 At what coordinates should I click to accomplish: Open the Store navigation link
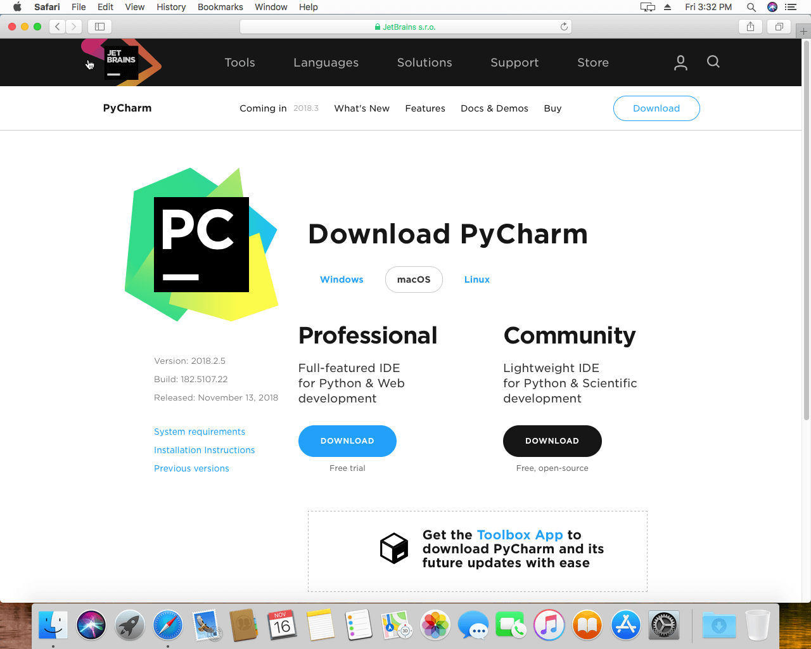(x=593, y=63)
